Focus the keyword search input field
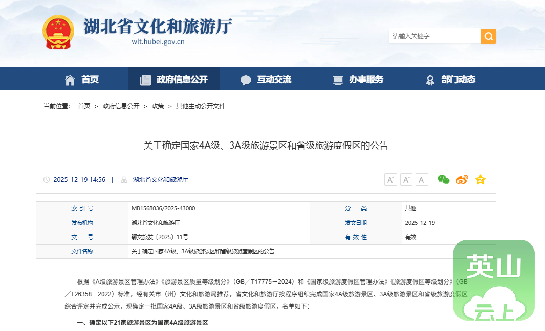 point(434,36)
